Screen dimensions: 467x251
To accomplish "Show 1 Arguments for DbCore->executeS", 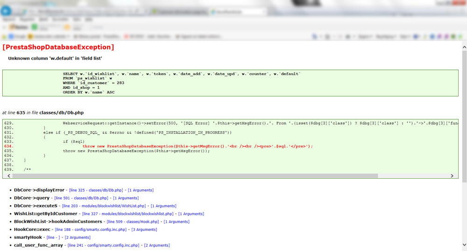I will click(x=163, y=206).
